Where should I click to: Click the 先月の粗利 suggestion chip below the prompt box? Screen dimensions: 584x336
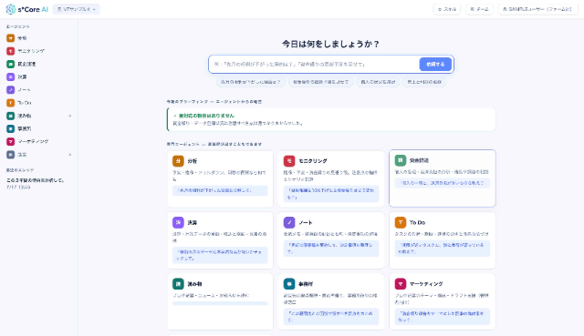(x=251, y=82)
